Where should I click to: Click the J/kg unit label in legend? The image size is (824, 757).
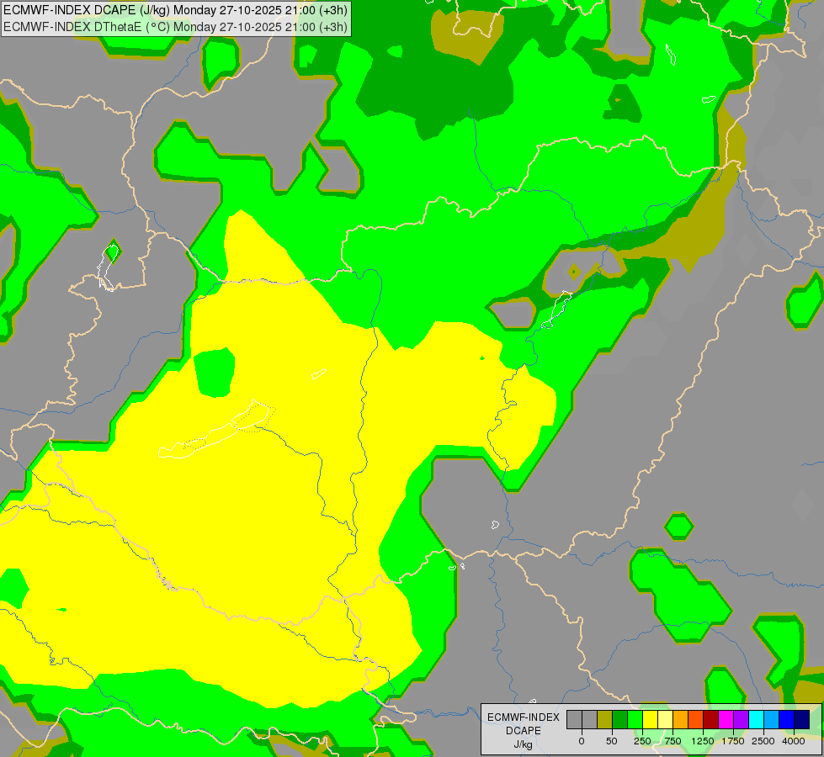coord(524,744)
